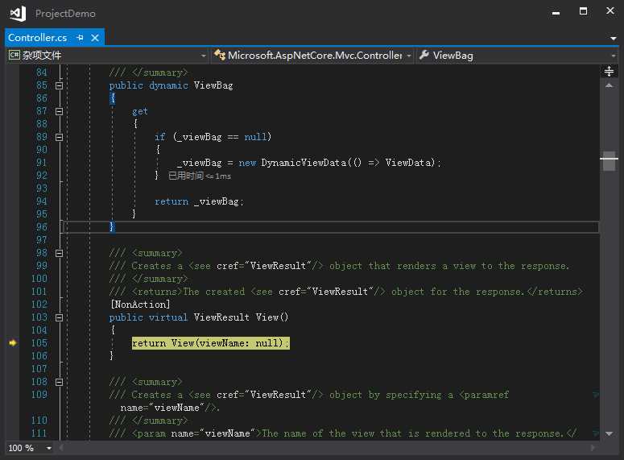This screenshot has width=624, height=460.
Task: Click the wrench property icon beside ViewBag
Action: point(424,55)
